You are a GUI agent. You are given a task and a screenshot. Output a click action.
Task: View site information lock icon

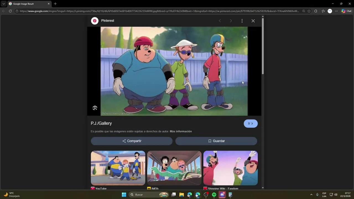[17, 11]
